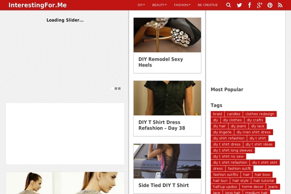291x194 pixels.
Task: Select the diy t shirt dress tag
Action: pos(226,144)
